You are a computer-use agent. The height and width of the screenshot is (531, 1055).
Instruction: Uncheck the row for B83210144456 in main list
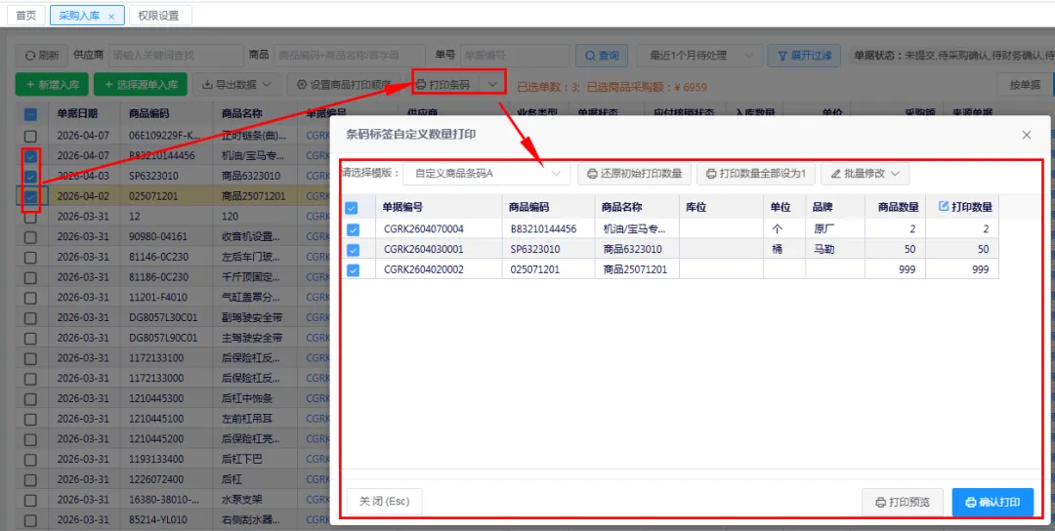click(x=31, y=156)
